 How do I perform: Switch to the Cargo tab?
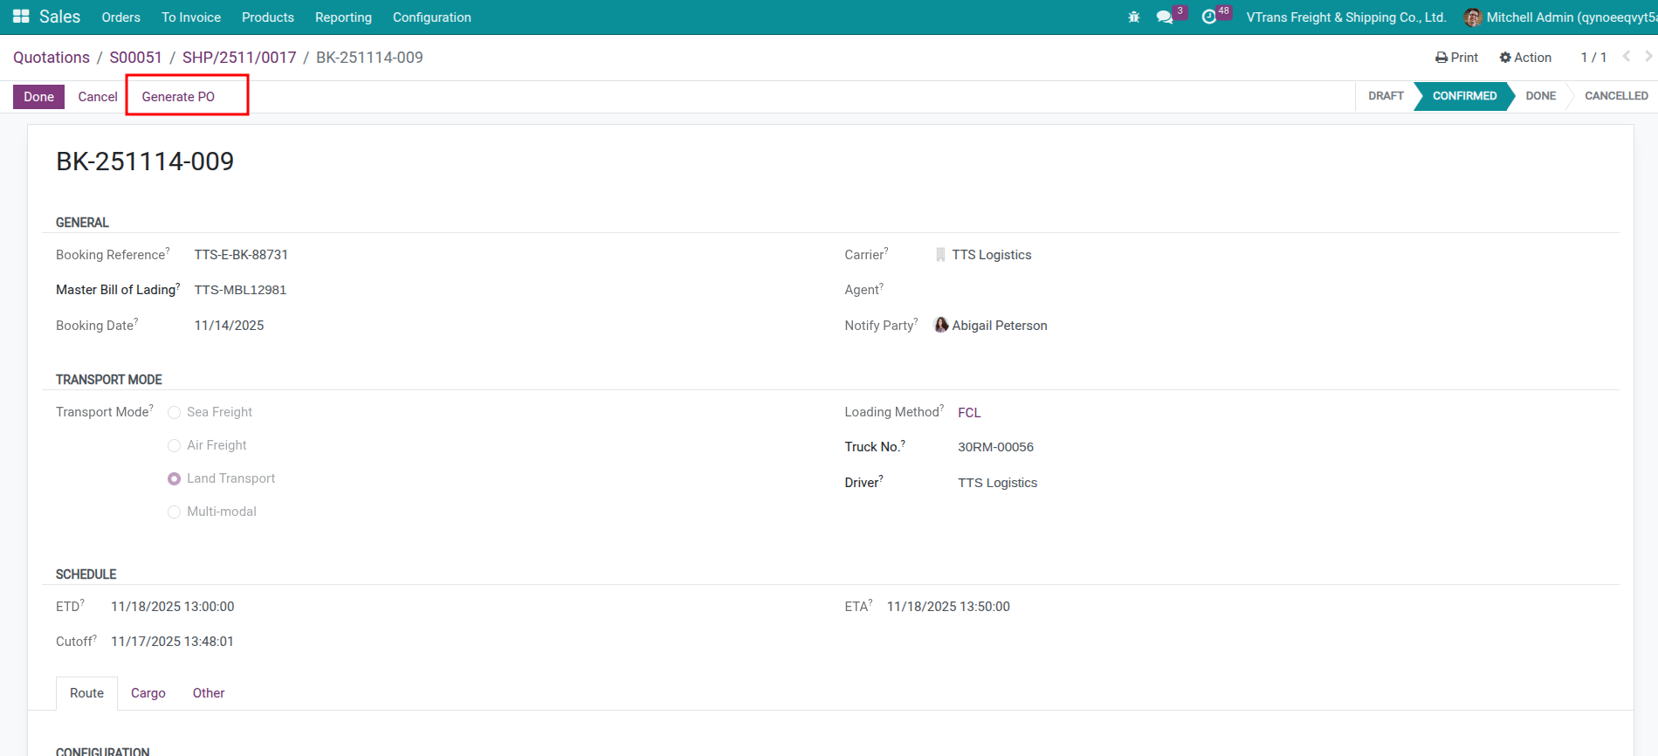pyautogui.click(x=148, y=693)
